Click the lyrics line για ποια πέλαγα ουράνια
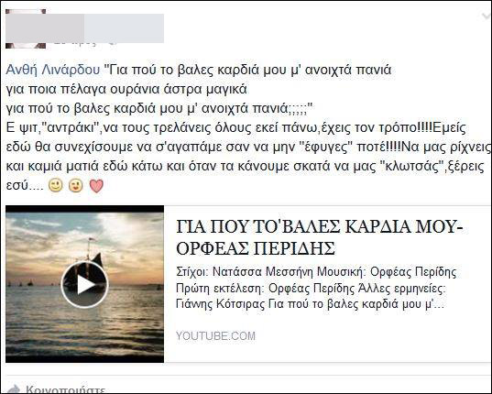This screenshot has width=492, height=394. click(x=126, y=89)
